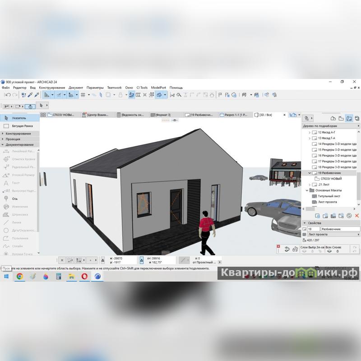Image resolution: width=361 pixels, height=361 pixels.
Task: Open the Дерево по поднаборам dropdown
Action: (330, 126)
